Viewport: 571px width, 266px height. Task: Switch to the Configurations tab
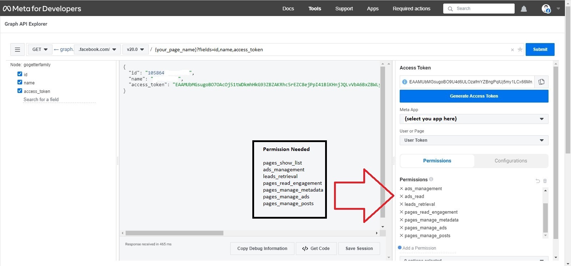(511, 161)
